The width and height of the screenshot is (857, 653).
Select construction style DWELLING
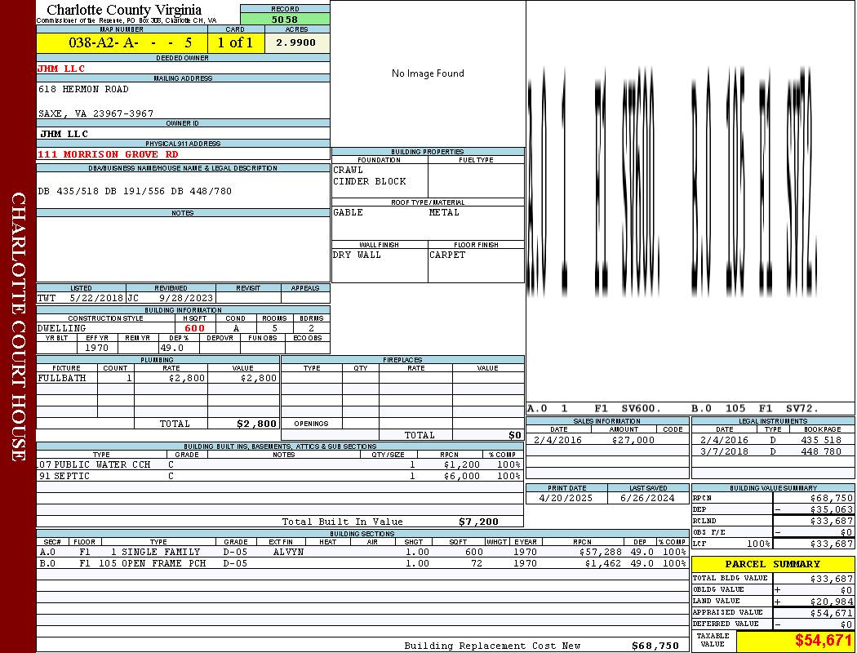[62, 328]
